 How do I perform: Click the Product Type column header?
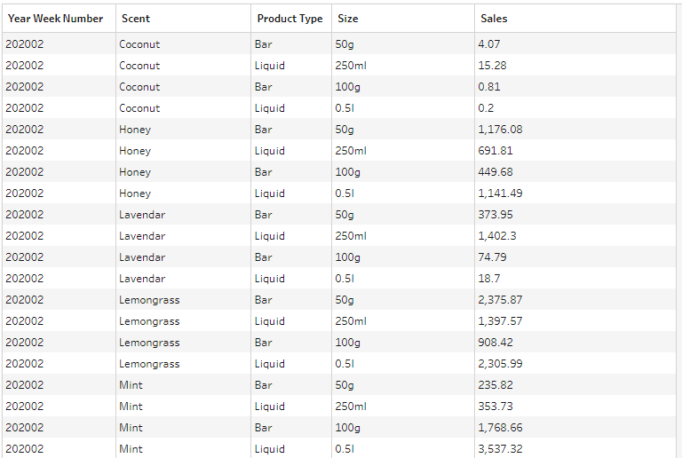click(289, 19)
